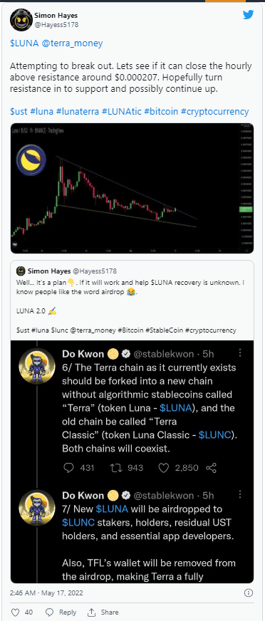265x621 pixels.
Task: Open the $LUNA cashtag link
Action: coord(24,43)
